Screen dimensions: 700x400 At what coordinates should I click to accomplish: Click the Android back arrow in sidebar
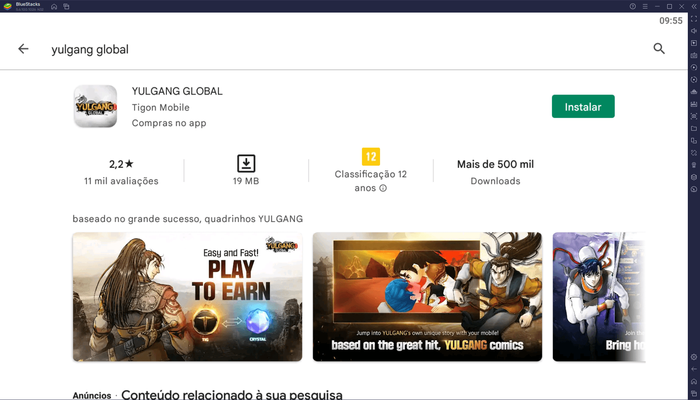coord(694,369)
